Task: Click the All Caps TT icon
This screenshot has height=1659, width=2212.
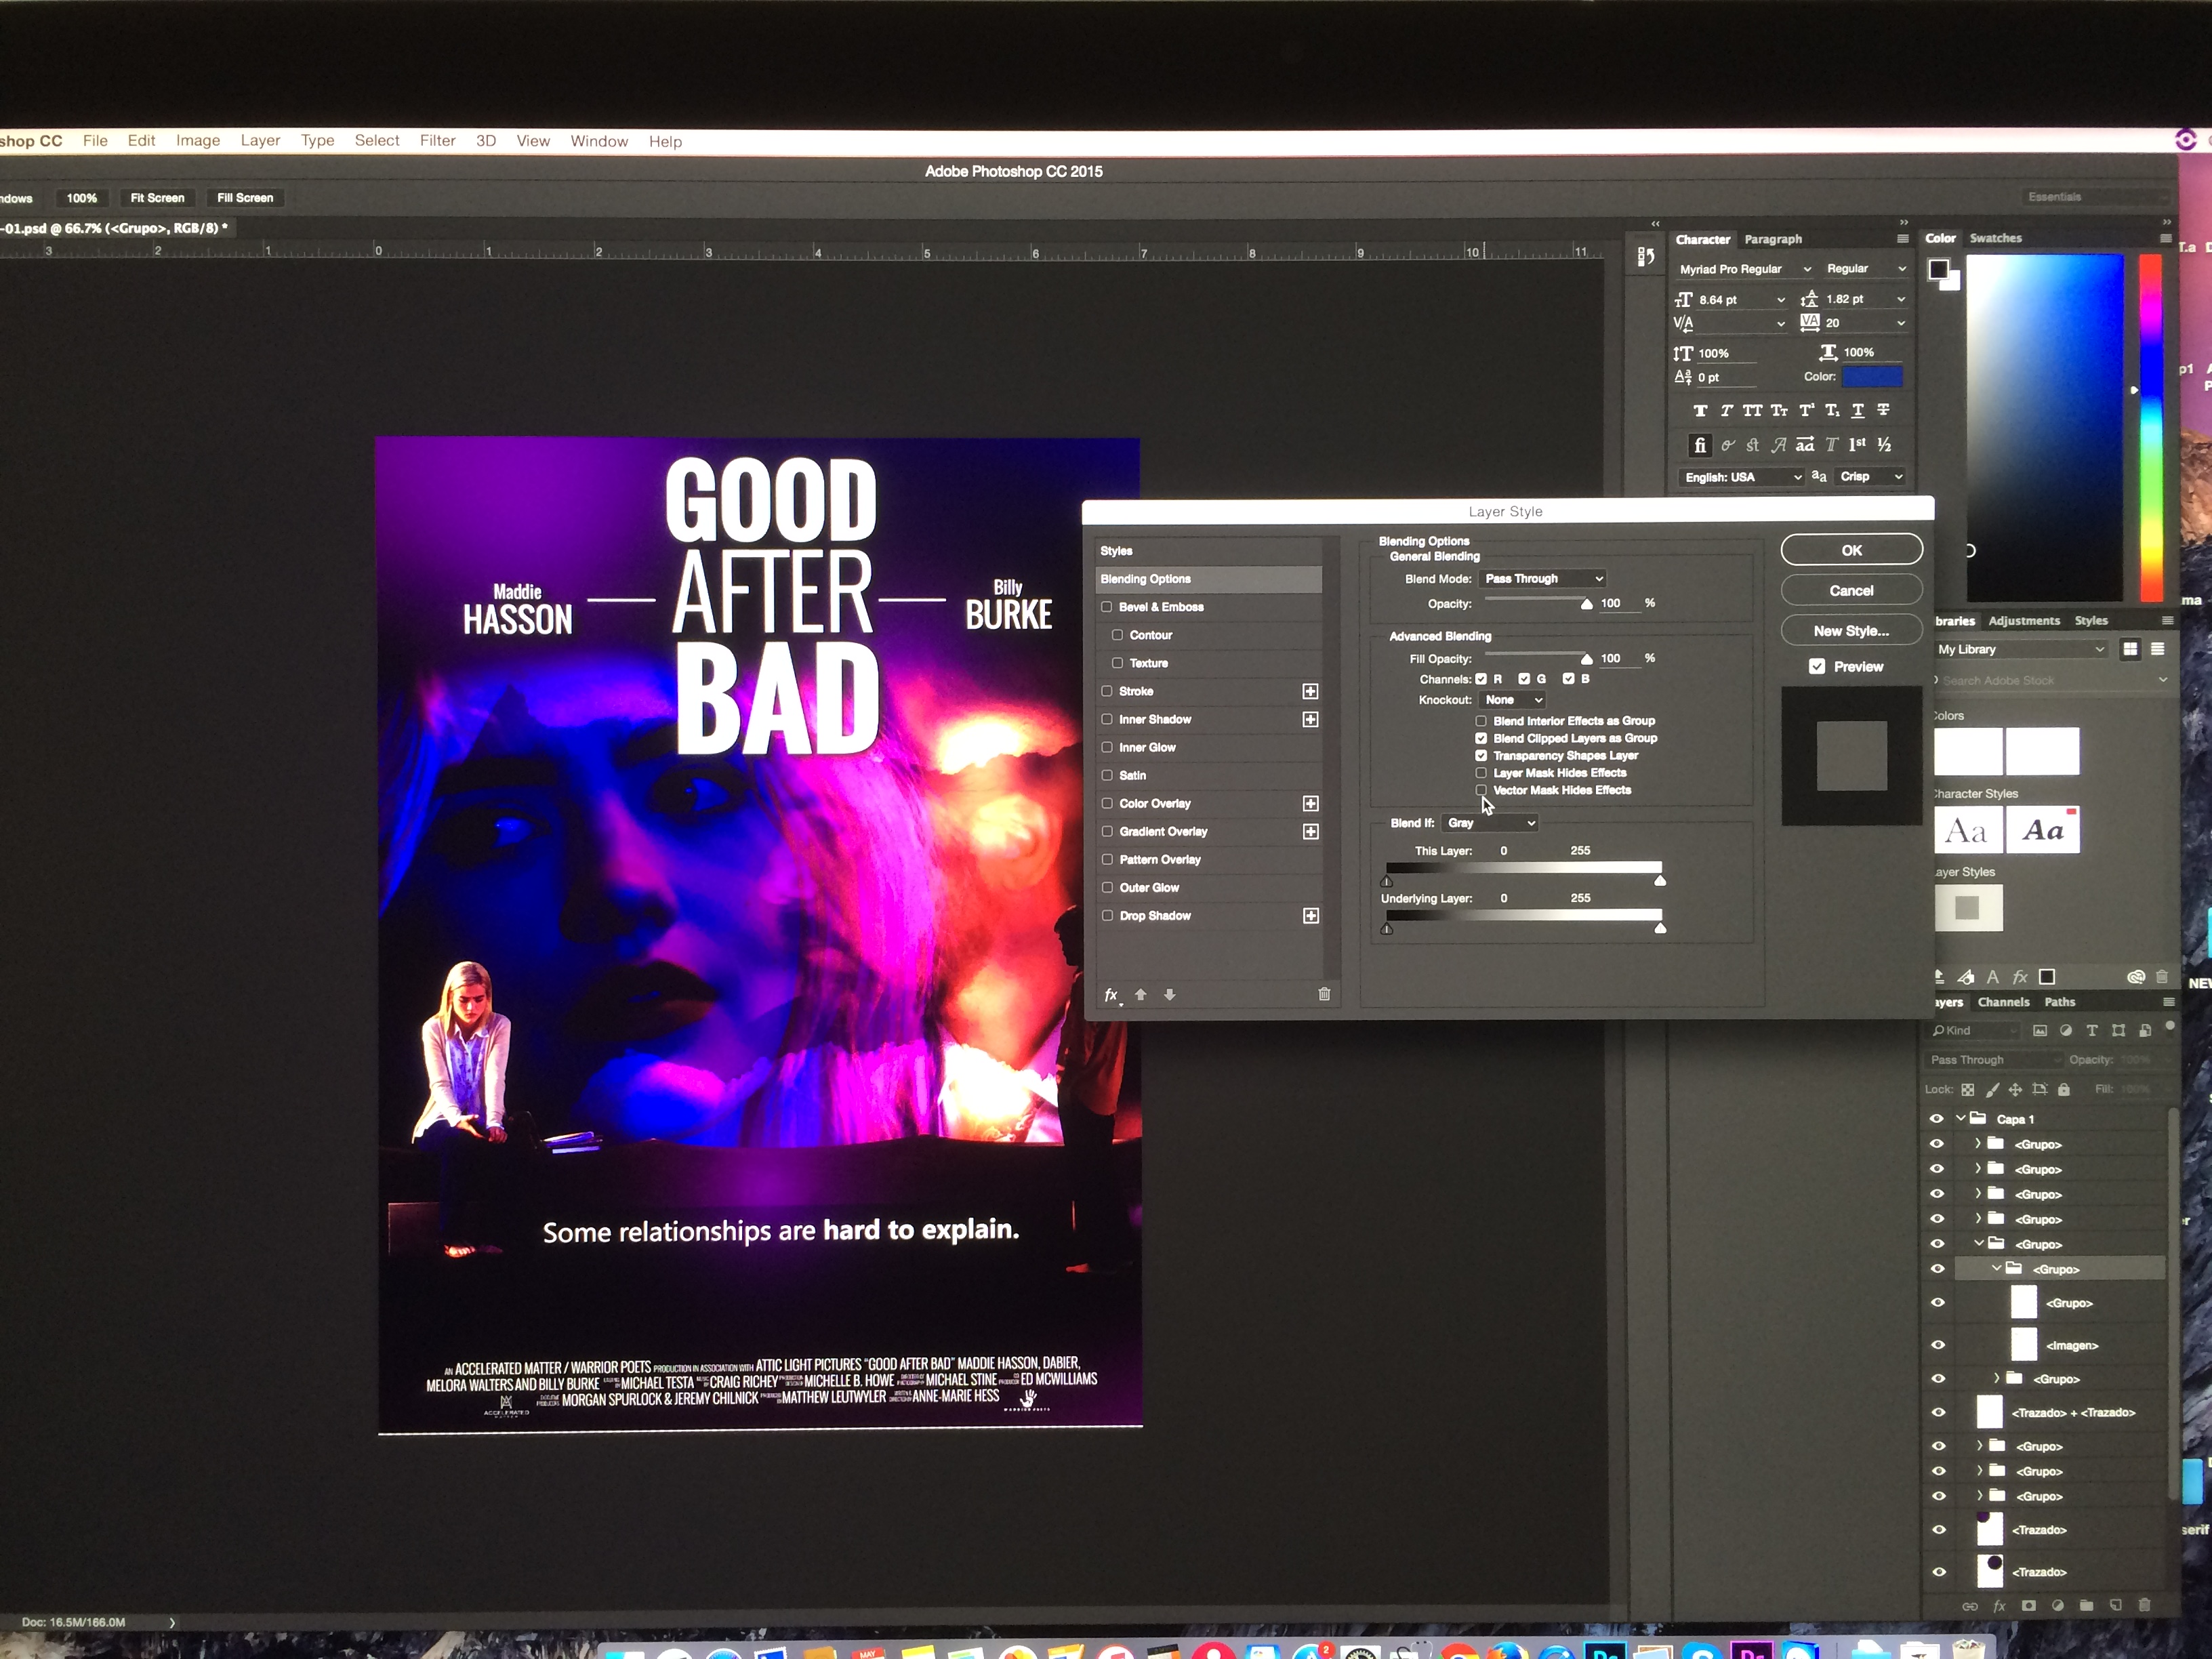Action: [x=1752, y=411]
